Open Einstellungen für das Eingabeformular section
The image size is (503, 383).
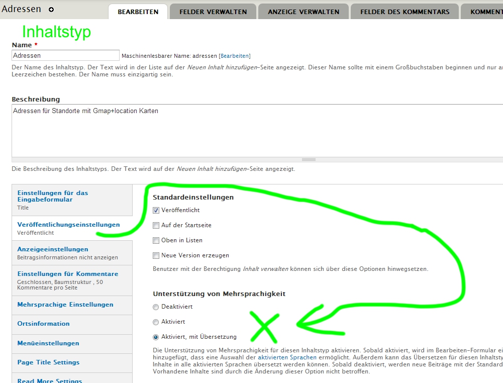(x=53, y=196)
